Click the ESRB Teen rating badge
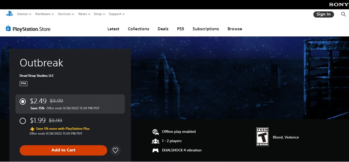349x162 pixels. pos(262,137)
